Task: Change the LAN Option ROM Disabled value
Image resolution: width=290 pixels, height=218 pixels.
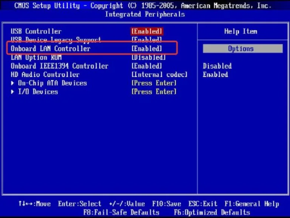Action: click(x=148, y=57)
